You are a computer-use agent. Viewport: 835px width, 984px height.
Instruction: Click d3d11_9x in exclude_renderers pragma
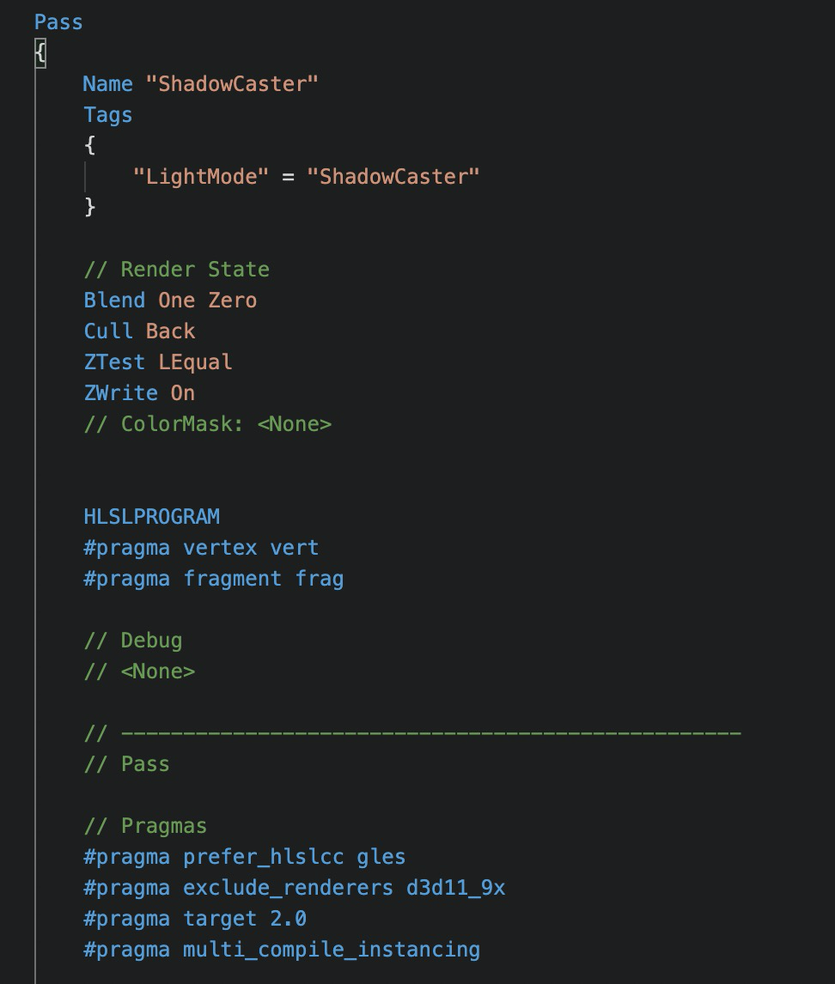click(x=455, y=888)
